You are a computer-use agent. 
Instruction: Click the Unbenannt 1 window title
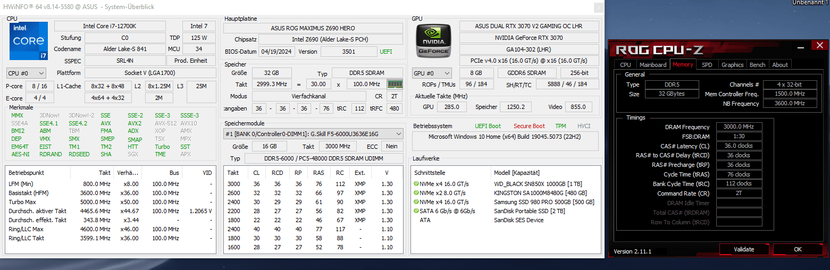point(810,3)
